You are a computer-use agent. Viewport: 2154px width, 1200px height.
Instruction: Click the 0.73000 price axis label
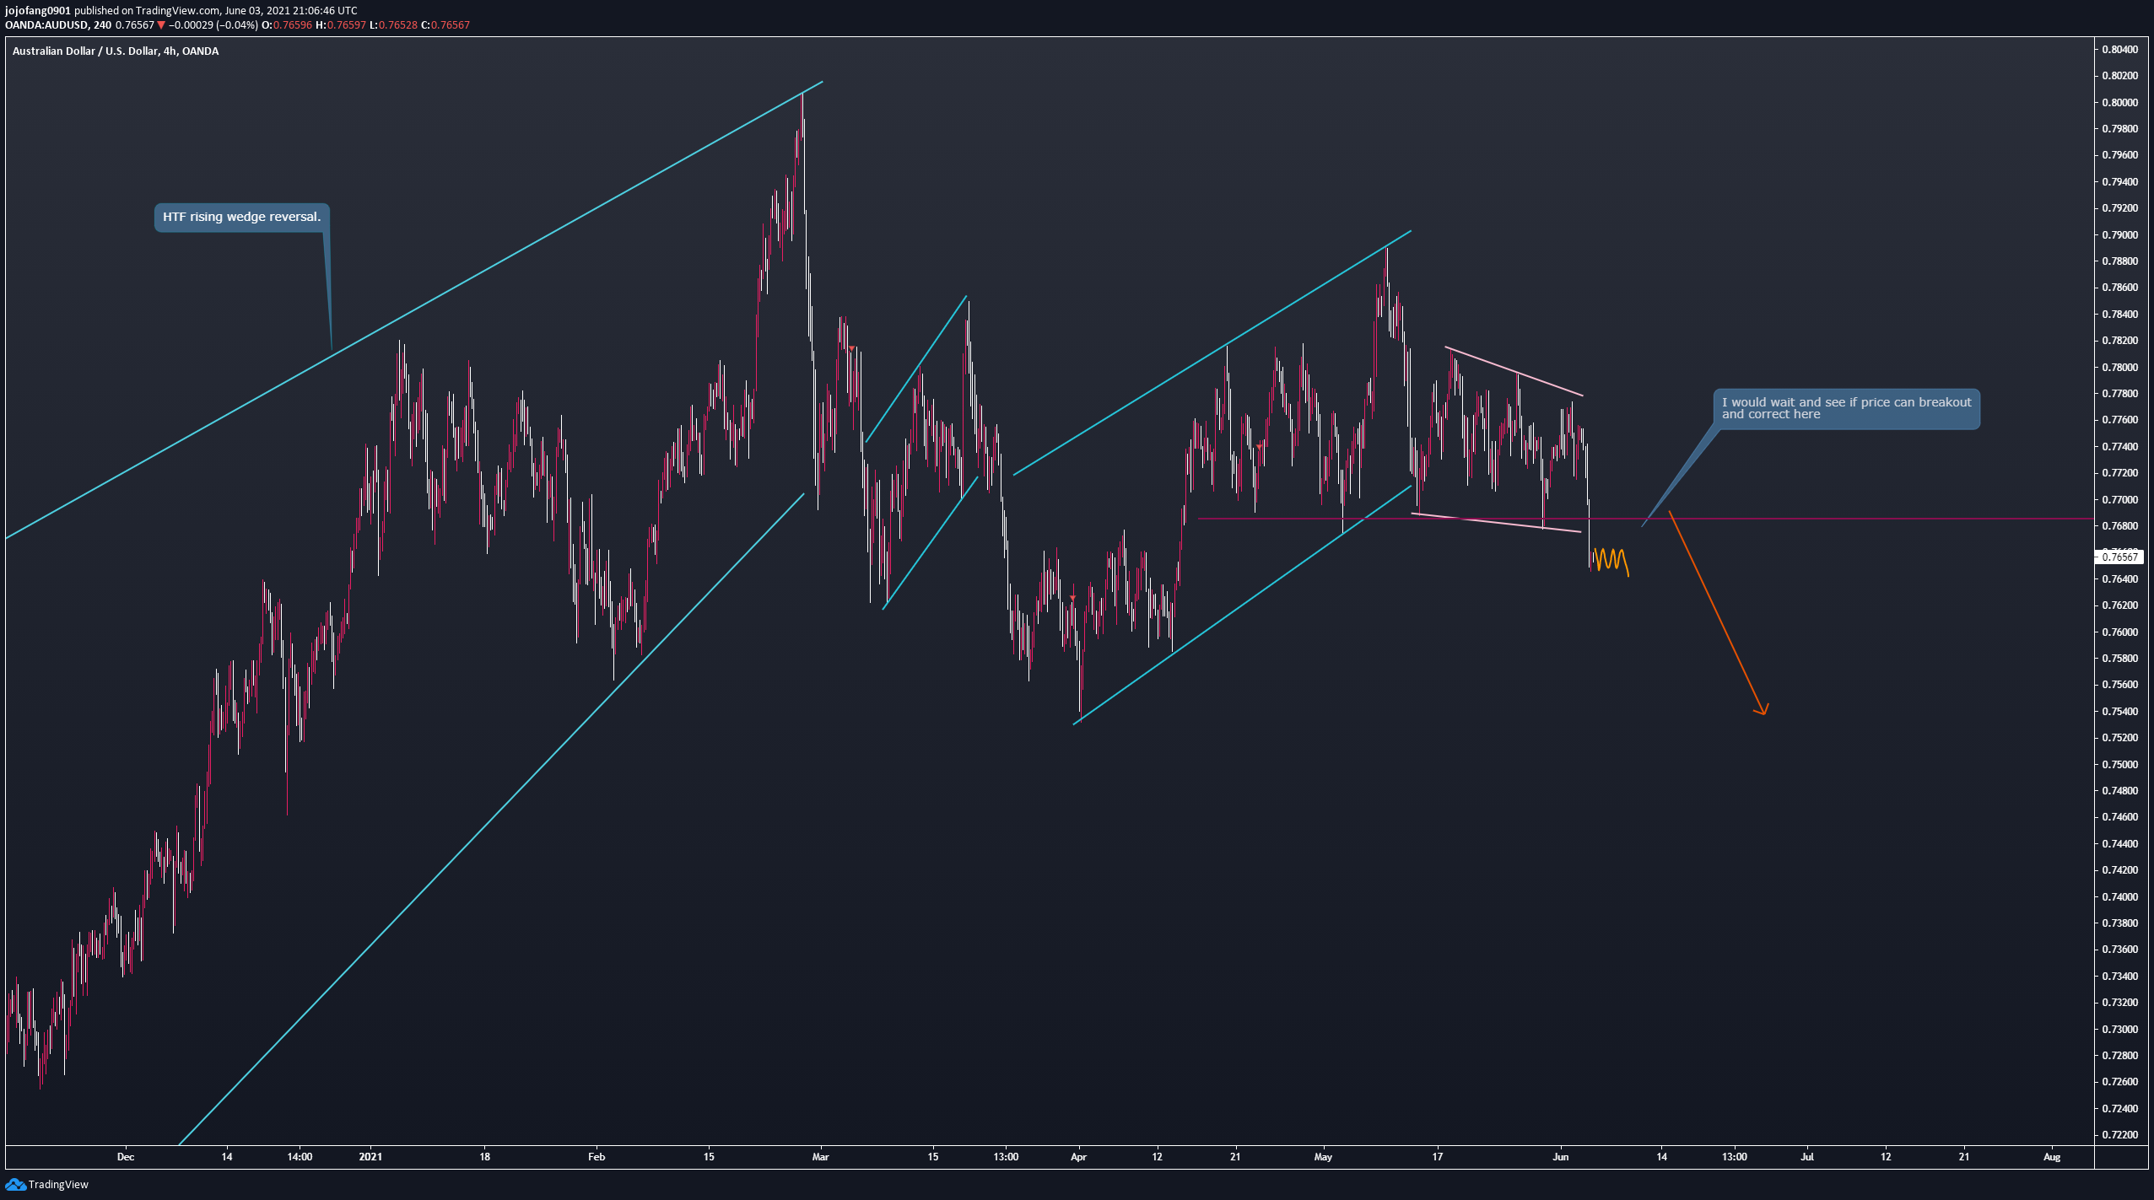[x=2119, y=1030]
